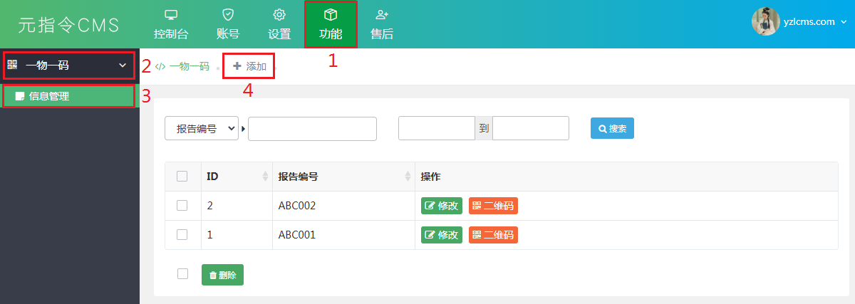Click the 功能 cube icon
Viewport: 855px width, 304px height.
coord(331,14)
